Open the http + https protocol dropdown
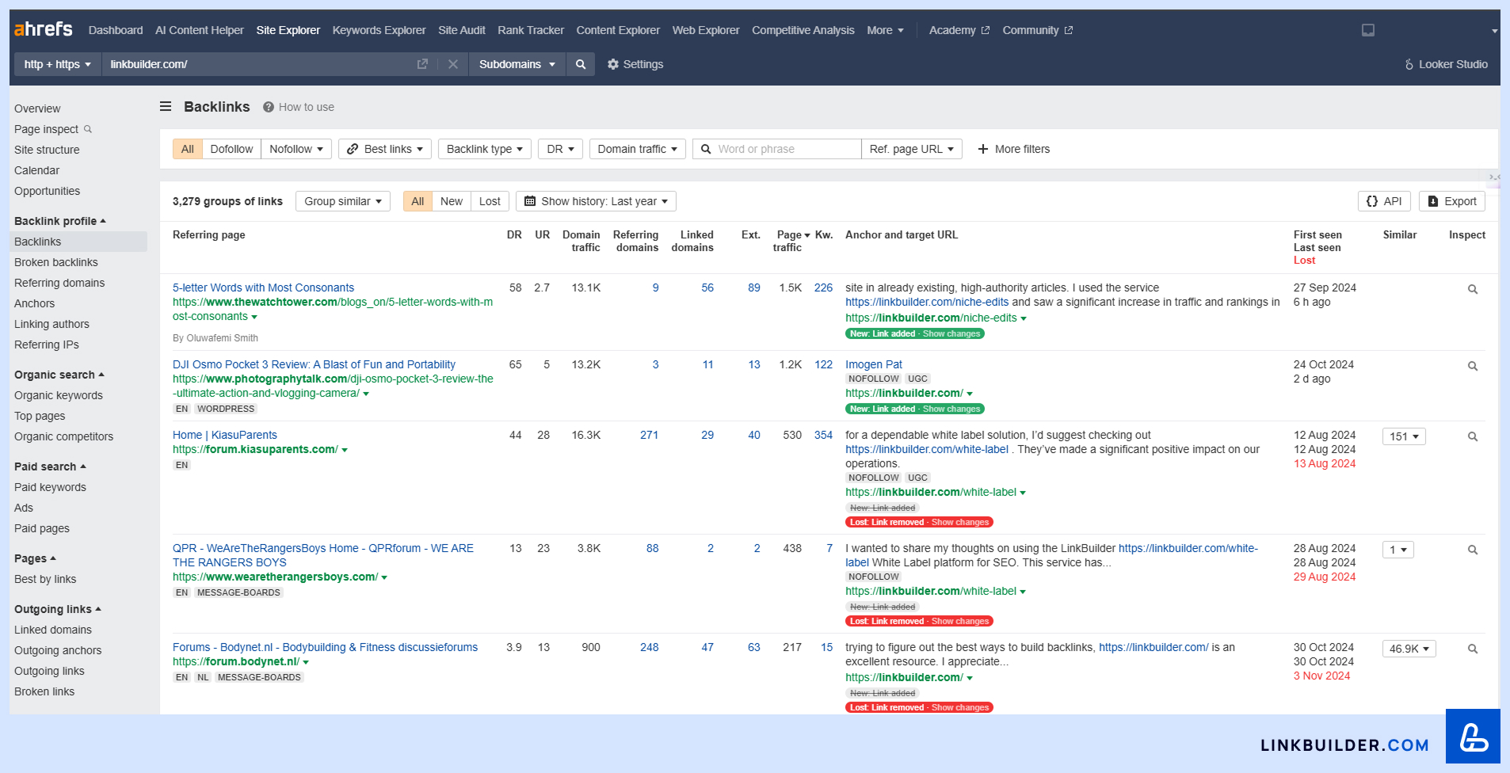Image resolution: width=1510 pixels, height=773 pixels. [58, 64]
